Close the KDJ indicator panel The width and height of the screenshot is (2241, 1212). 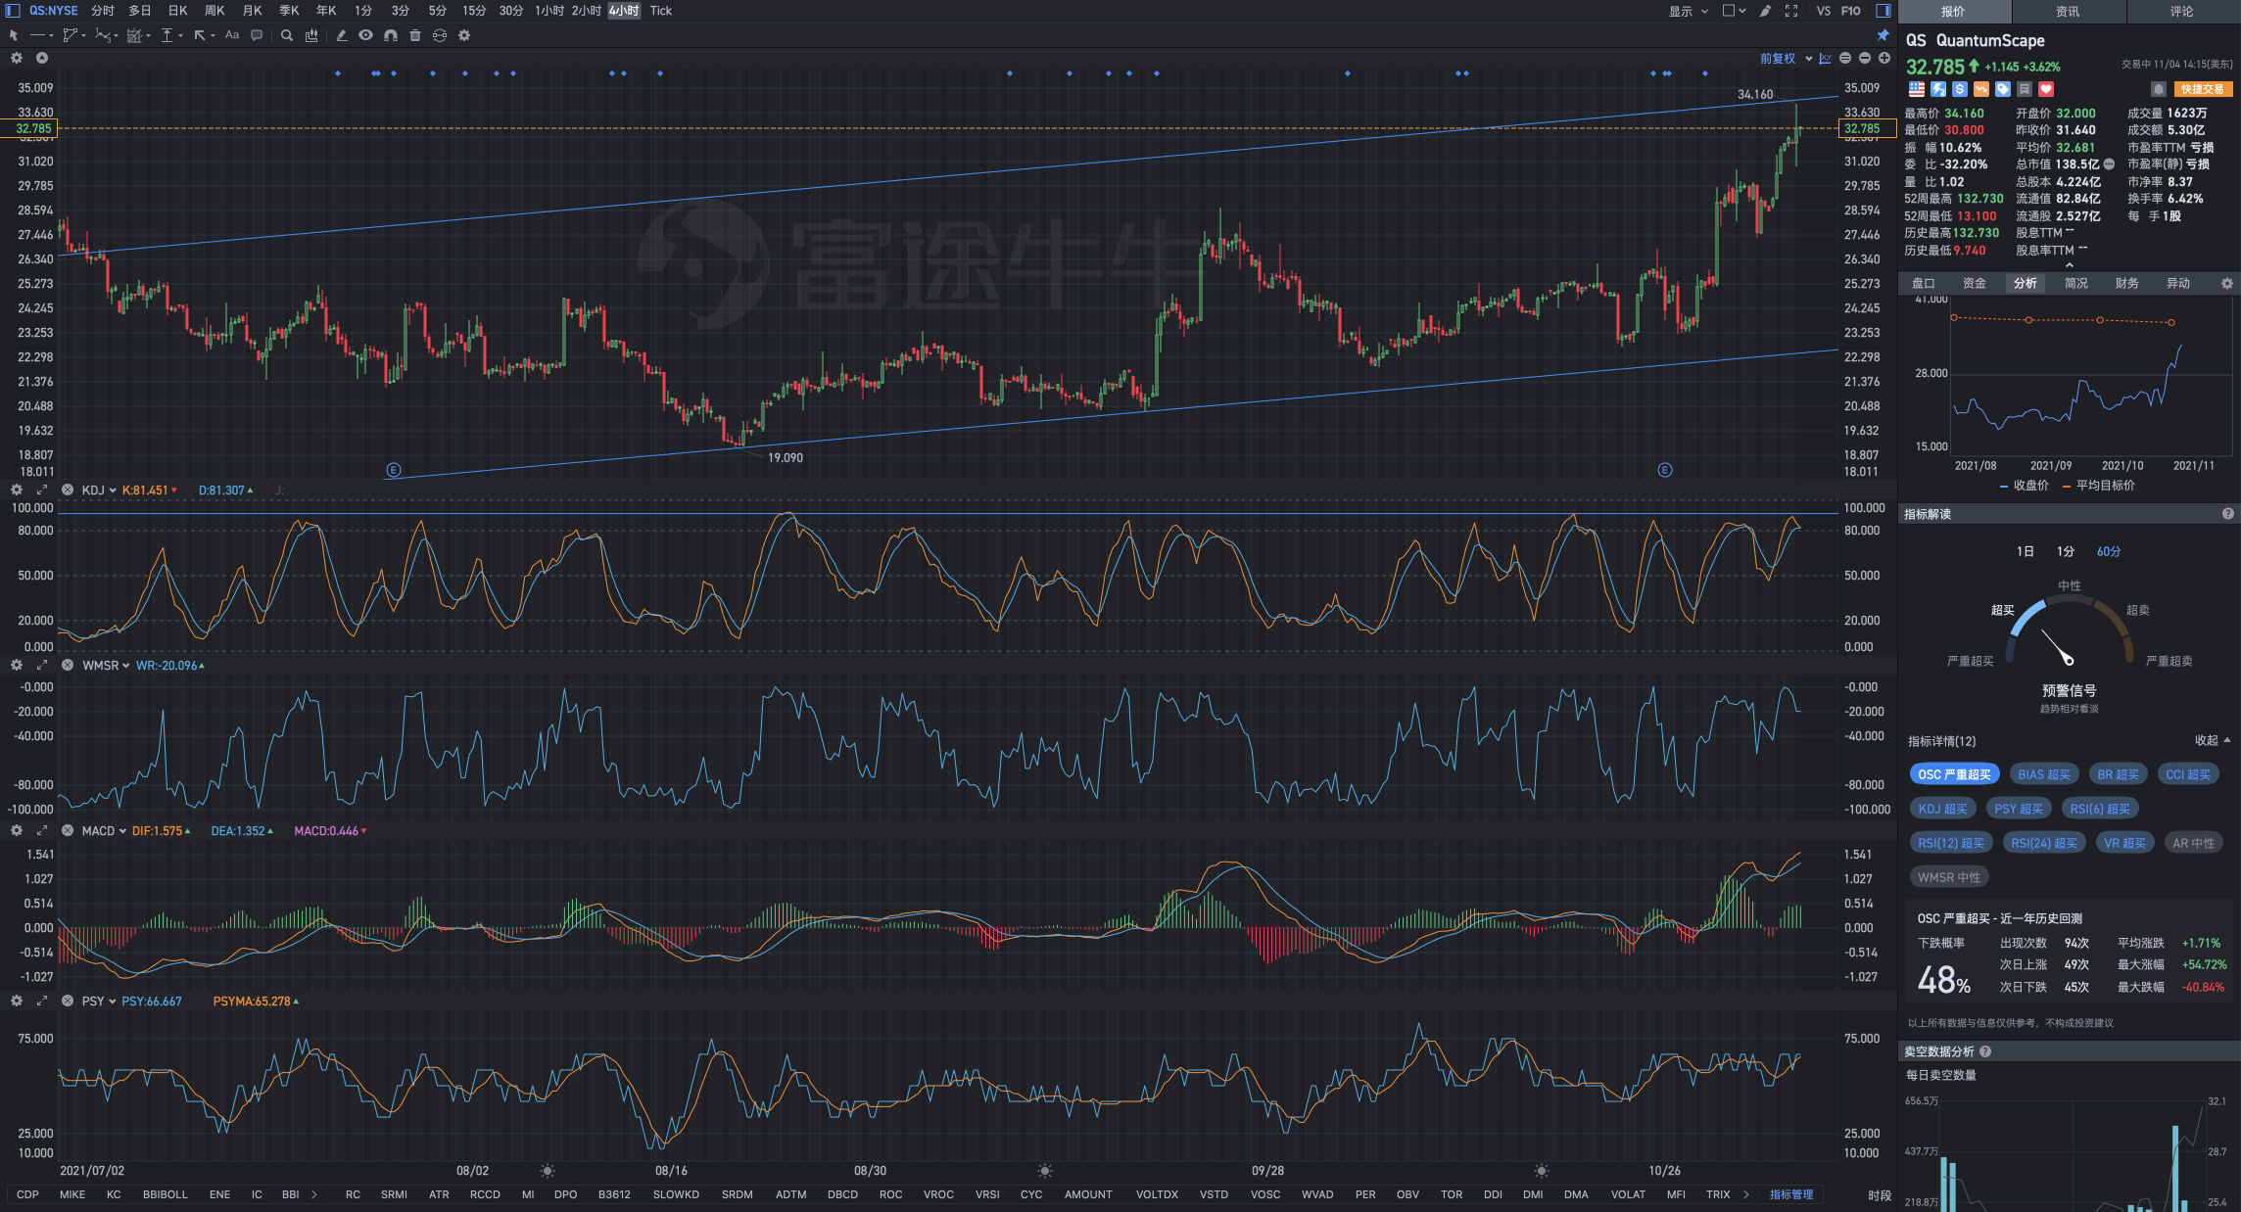(68, 489)
